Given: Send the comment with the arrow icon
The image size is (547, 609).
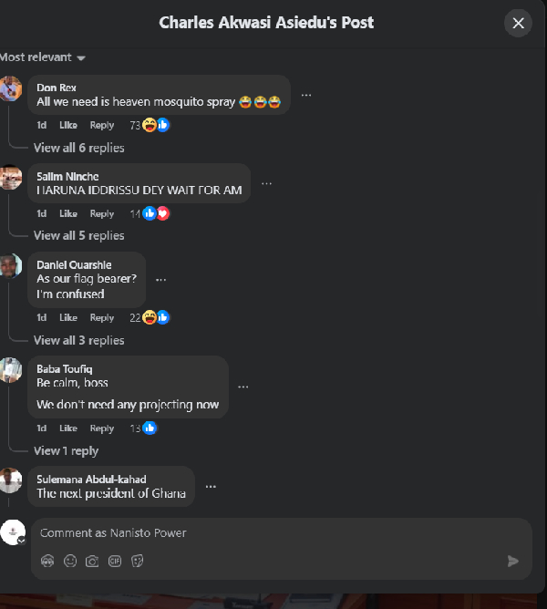Looking at the screenshot, I should pyautogui.click(x=513, y=561).
